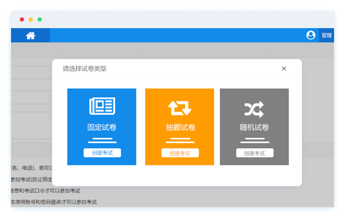The height and width of the screenshot is (212, 342).
Task: Click the shuffle icon for 随机试卷
Action: tap(254, 108)
